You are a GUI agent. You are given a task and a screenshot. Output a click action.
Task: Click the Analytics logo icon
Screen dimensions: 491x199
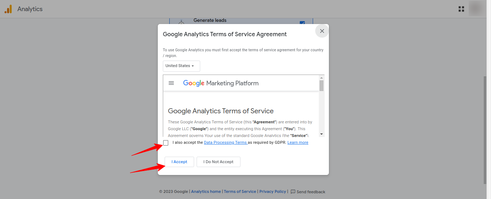click(x=8, y=9)
